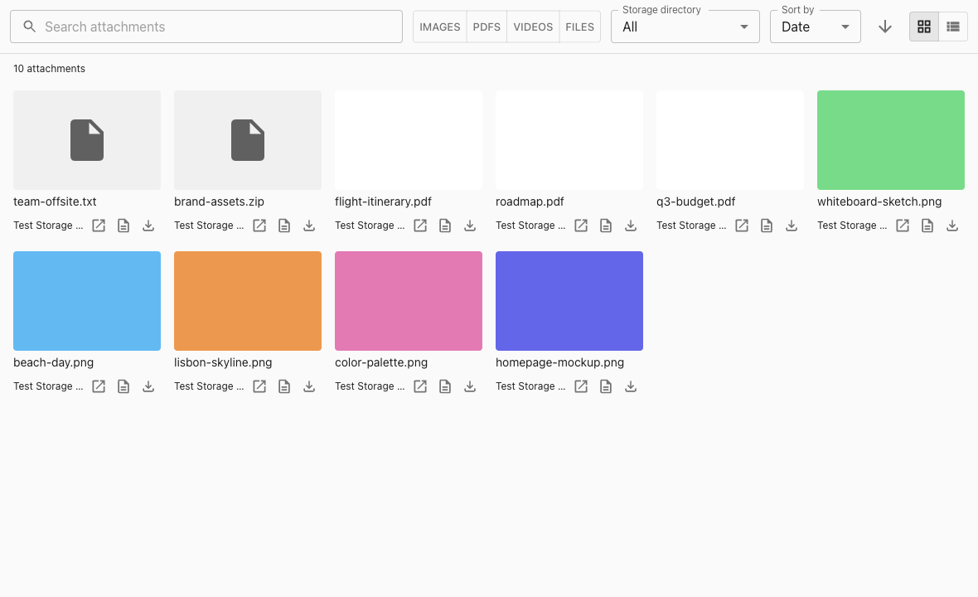Switch to list view

coord(953,27)
